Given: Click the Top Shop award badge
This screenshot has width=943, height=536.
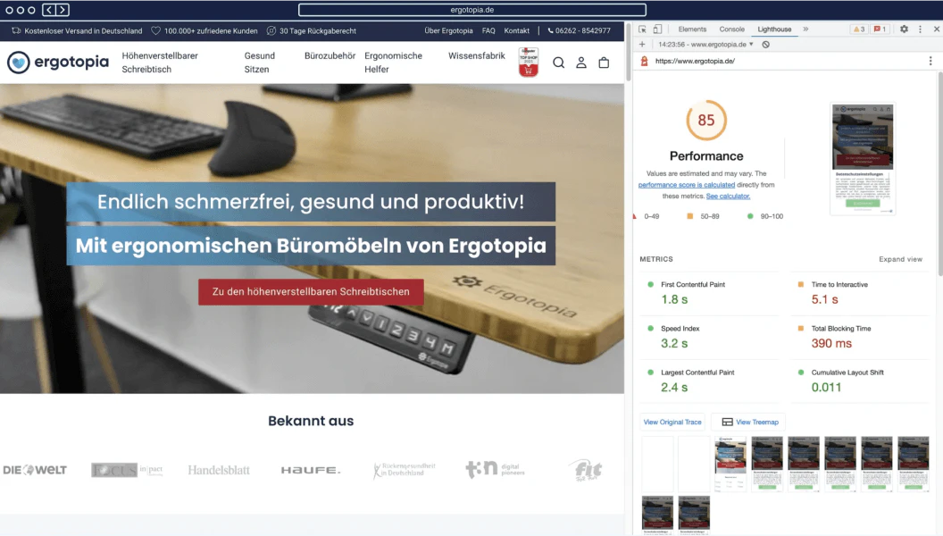Looking at the screenshot, I should click(x=528, y=62).
